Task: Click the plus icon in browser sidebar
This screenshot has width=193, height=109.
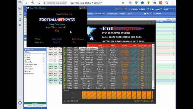Action: (x=20, y=96)
